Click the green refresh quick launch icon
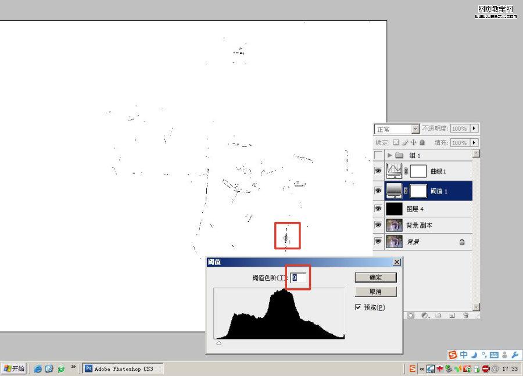The image size is (523, 376). tap(61, 368)
